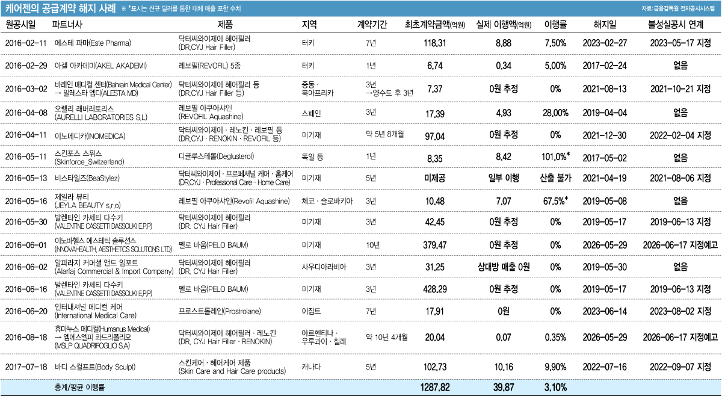Image resolution: width=722 pixels, height=396 pixels.
Task: Click partner '에스테 파마(Este Pharma)'
Action: pos(93,43)
